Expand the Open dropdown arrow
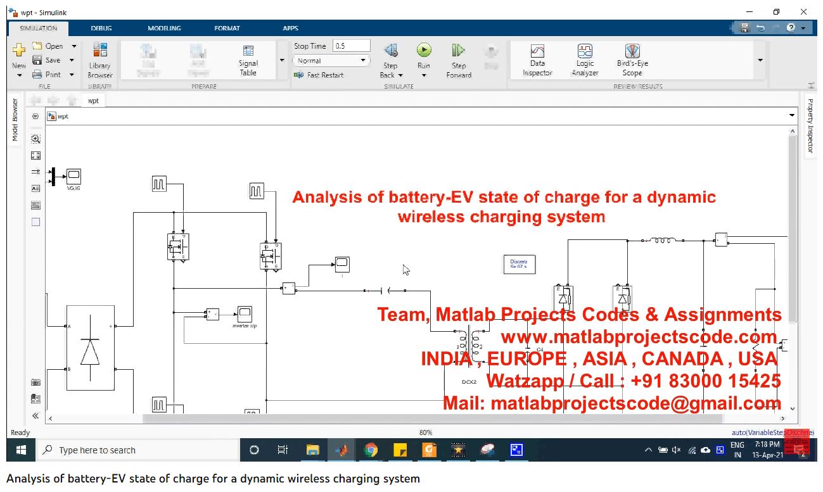The height and width of the screenshot is (492, 823). [73, 46]
